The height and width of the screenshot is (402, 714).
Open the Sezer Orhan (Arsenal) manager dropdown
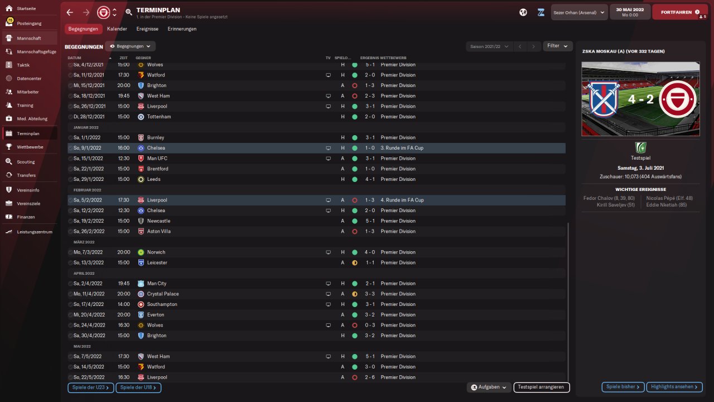[x=579, y=12]
